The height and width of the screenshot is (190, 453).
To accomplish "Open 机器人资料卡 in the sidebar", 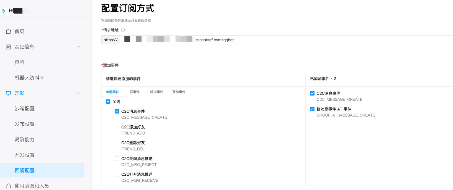I will click(30, 78).
